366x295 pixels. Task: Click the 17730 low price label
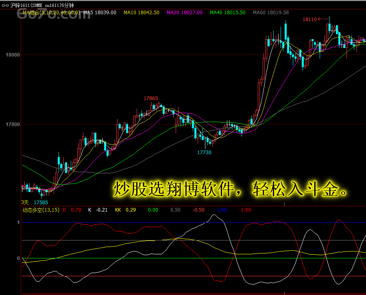[204, 153]
